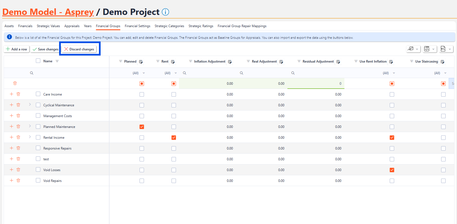Expand the Cyclical Maintenance group
457x224 pixels.
pos(30,105)
